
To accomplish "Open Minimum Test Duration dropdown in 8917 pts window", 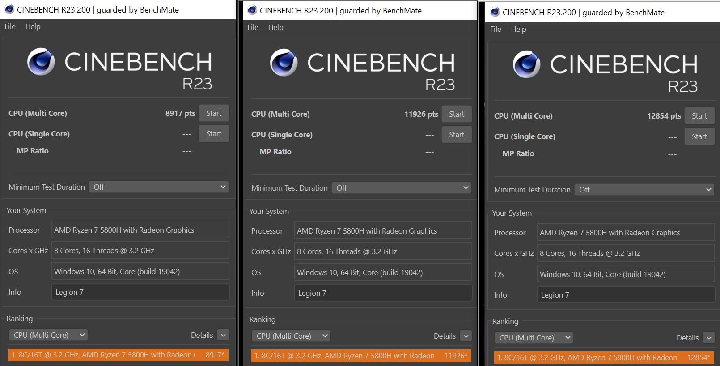I will pyautogui.click(x=159, y=187).
